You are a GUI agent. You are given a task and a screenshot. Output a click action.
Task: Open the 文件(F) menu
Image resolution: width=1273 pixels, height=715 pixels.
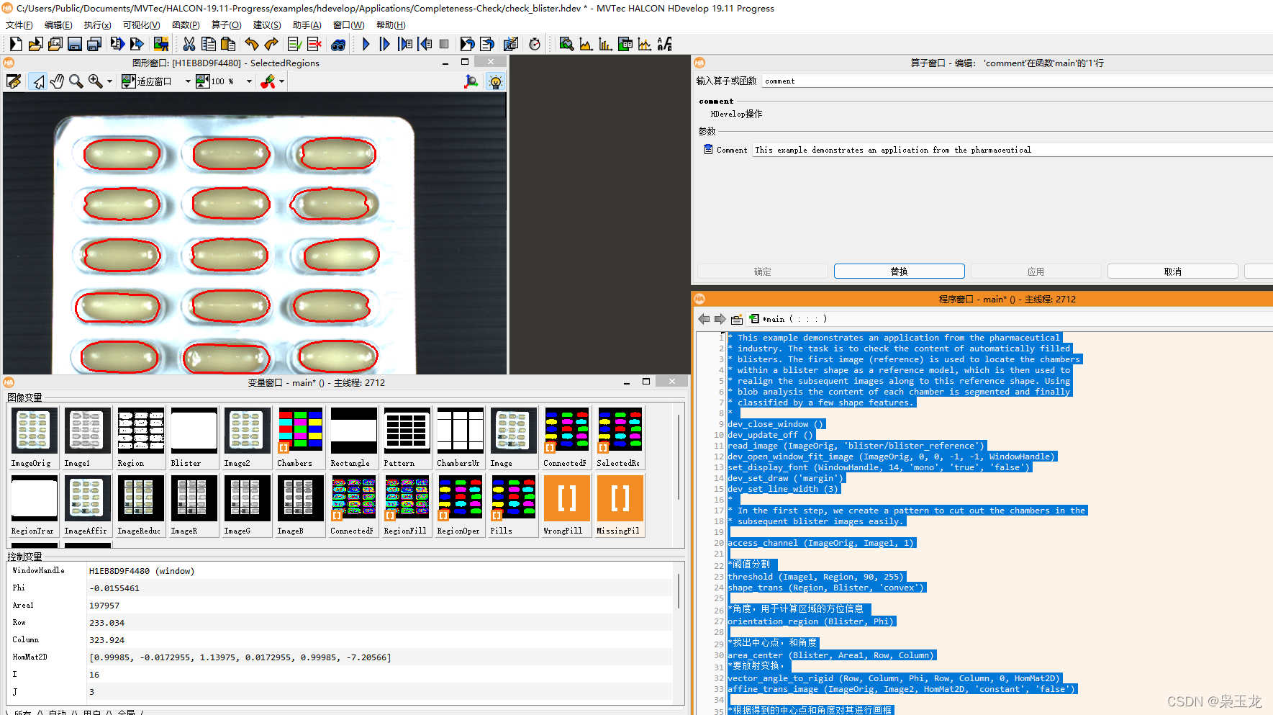tap(19, 25)
